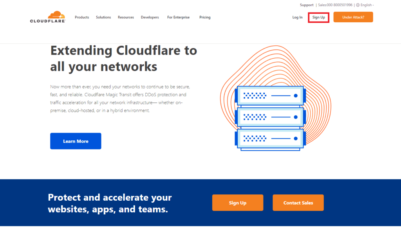
Task: Click the server stack illustration
Action: (x=270, y=118)
